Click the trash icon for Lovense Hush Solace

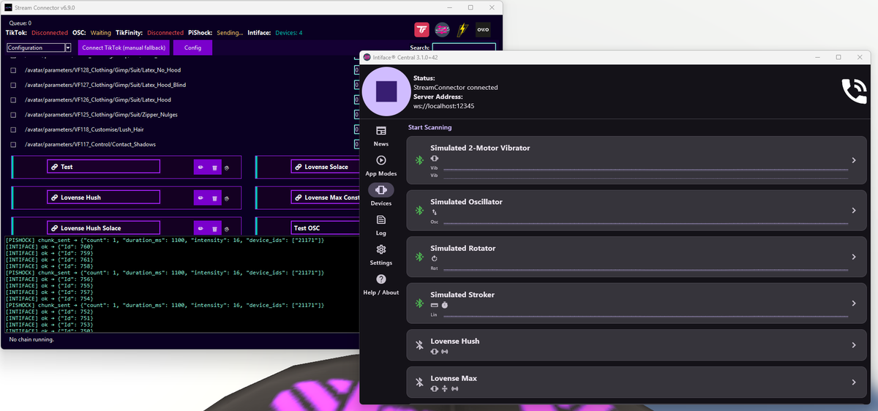click(214, 228)
